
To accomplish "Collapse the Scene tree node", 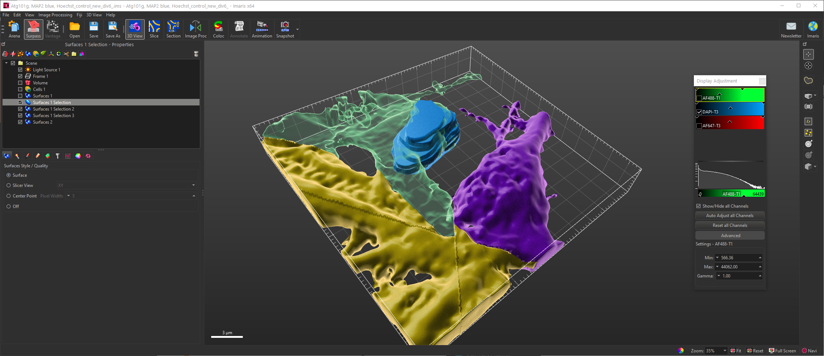I will pos(6,63).
